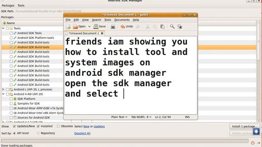Check the Android Wear Intel x86 Atom checkbox

click(11, 113)
